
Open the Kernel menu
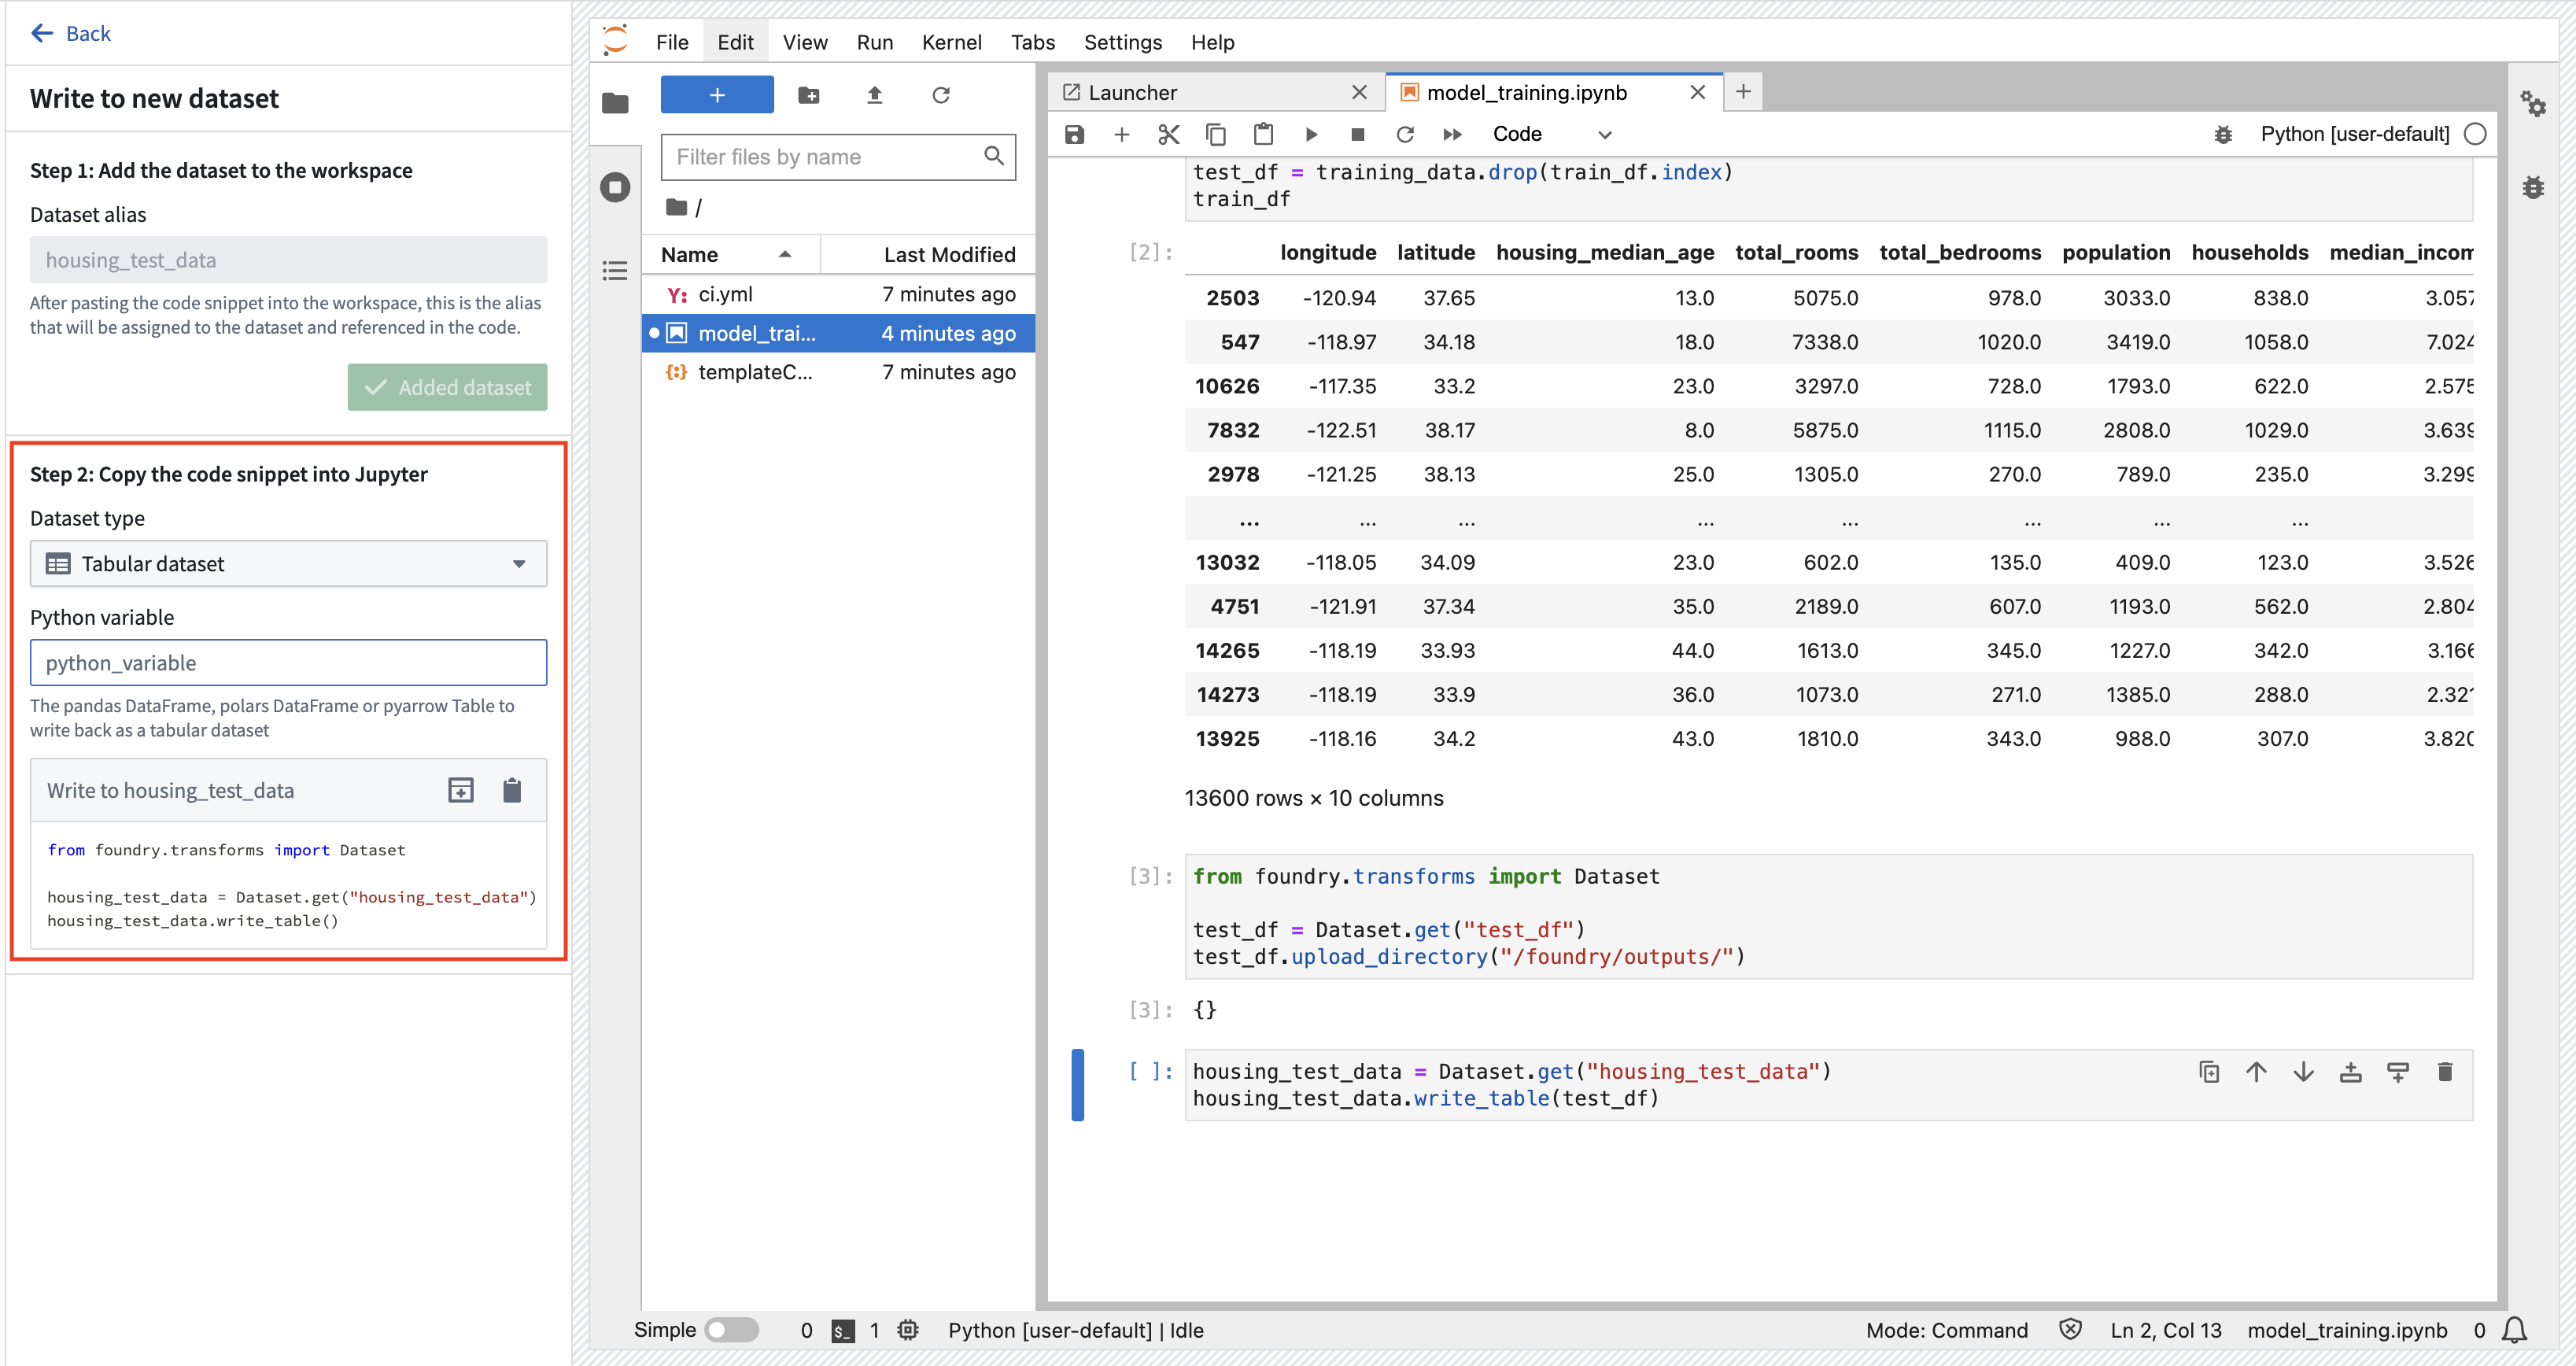[x=951, y=42]
